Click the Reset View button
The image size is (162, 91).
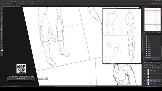(x=22, y=4)
